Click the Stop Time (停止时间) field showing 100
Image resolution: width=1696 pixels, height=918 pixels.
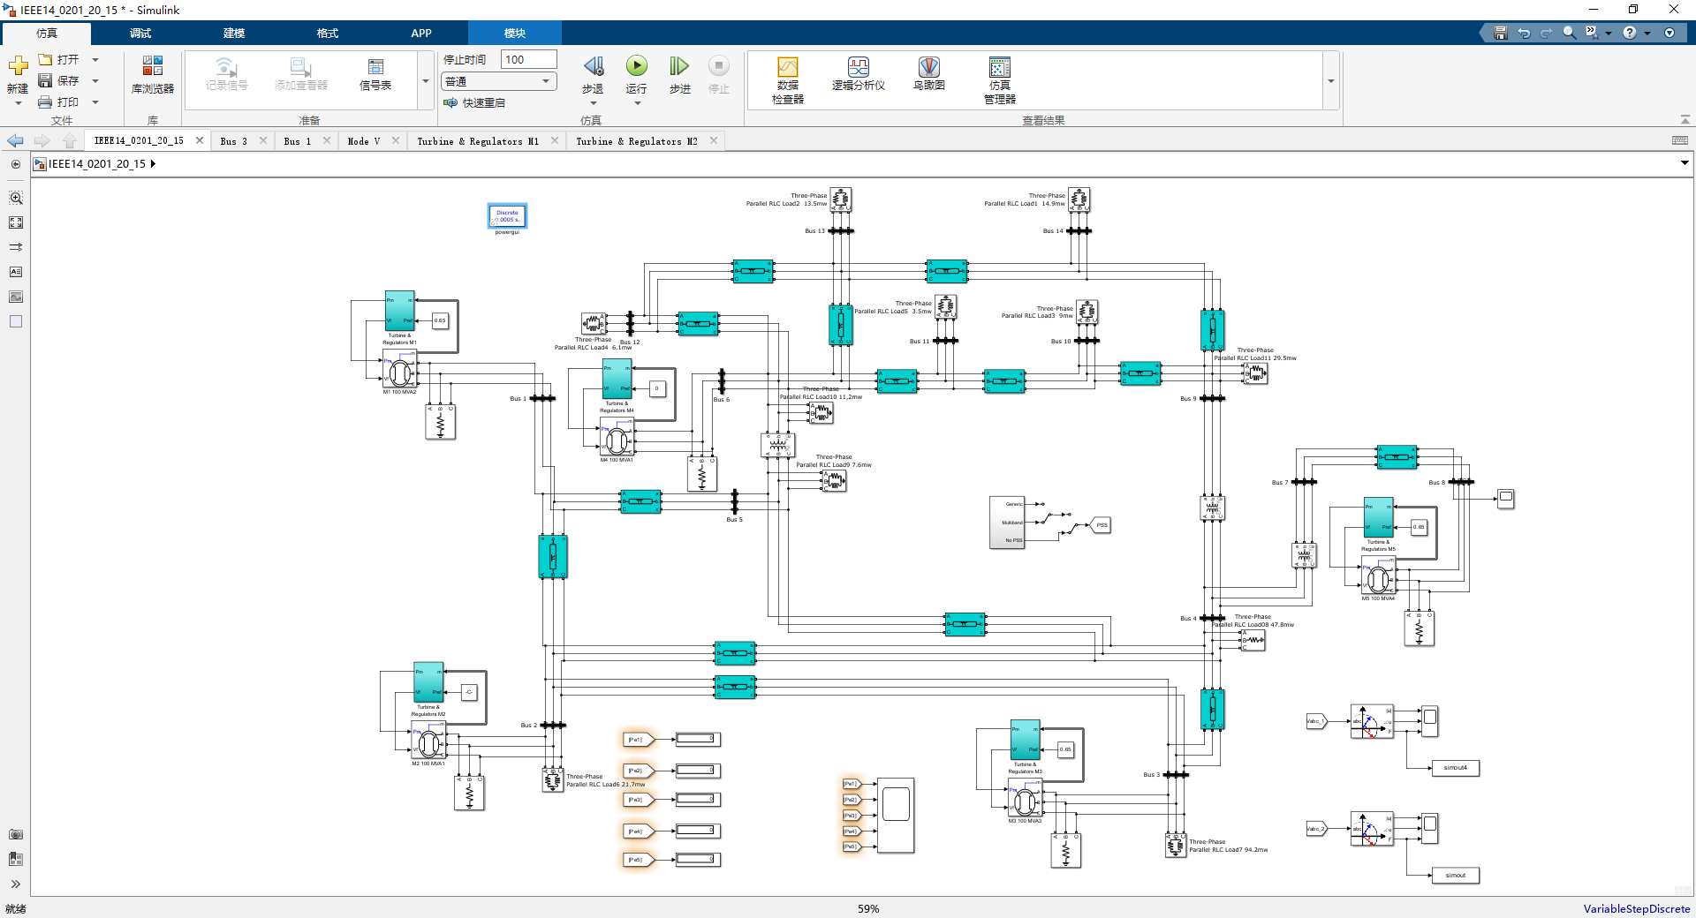528,59
